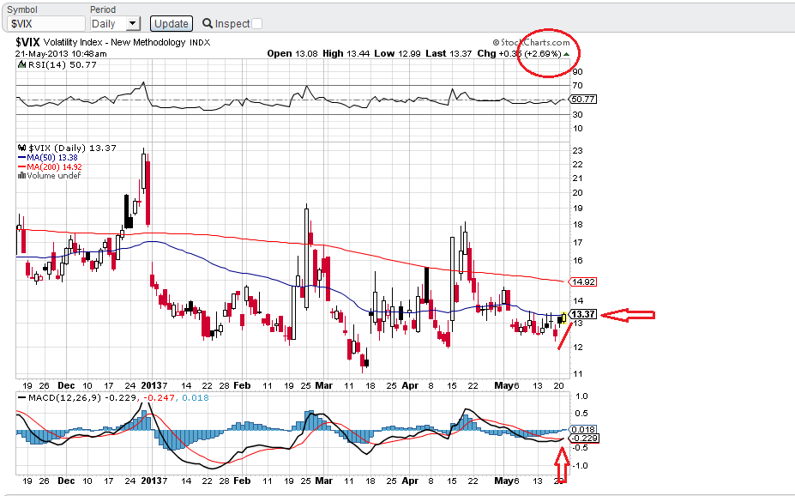This screenshot has width=795, height=496.
Task: Click the MACD -0.229 value label
Action: coord(585,439)
